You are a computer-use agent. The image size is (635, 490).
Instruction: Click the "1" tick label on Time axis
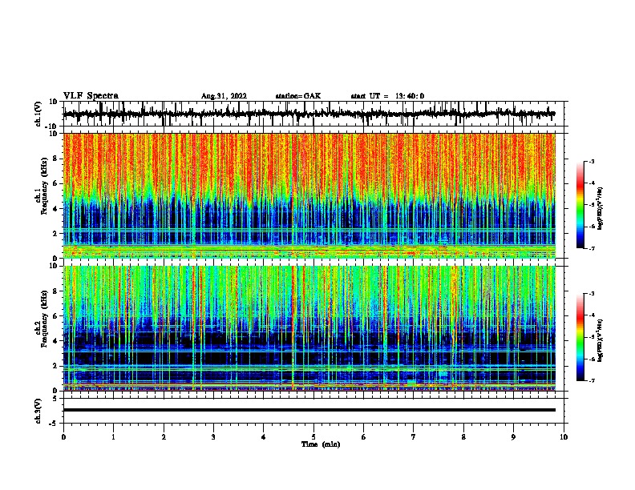coord(113,436)
